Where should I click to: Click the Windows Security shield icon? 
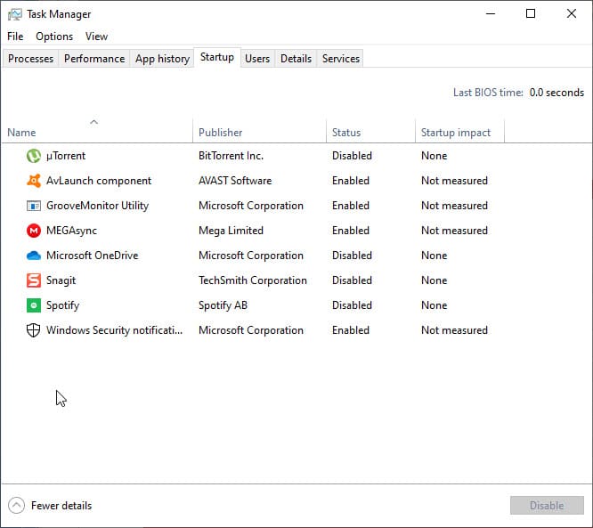tap(34, 330)
